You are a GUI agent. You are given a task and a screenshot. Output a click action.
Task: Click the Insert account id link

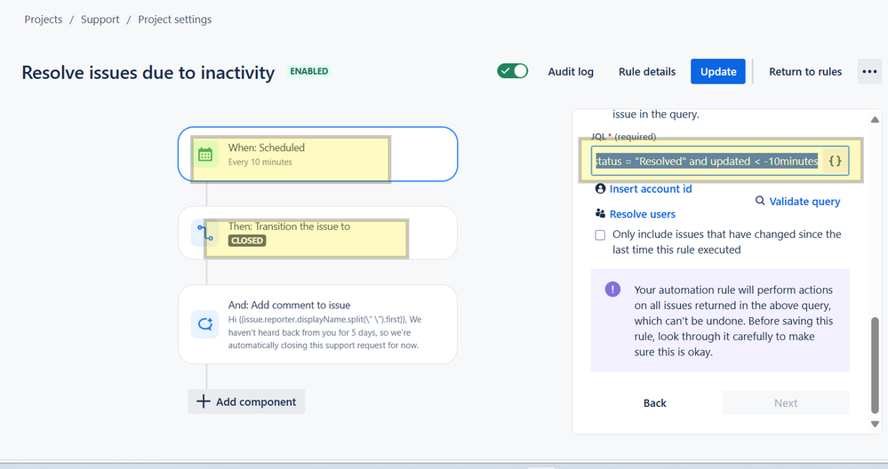click(651, 189)
